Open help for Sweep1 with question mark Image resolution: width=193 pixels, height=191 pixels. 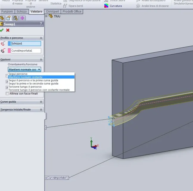pyautogui.click(x=41, y=24)
